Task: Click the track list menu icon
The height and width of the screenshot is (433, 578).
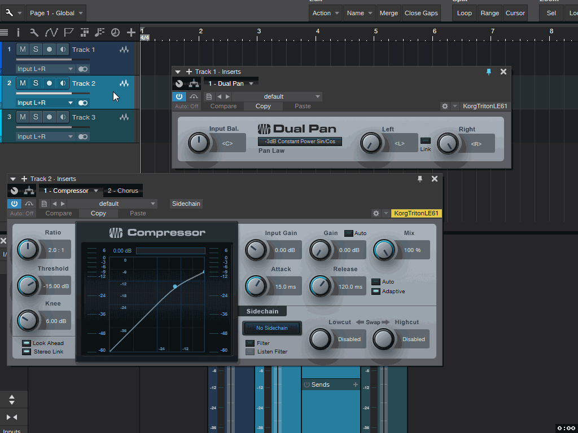Action: click(4, 33)
